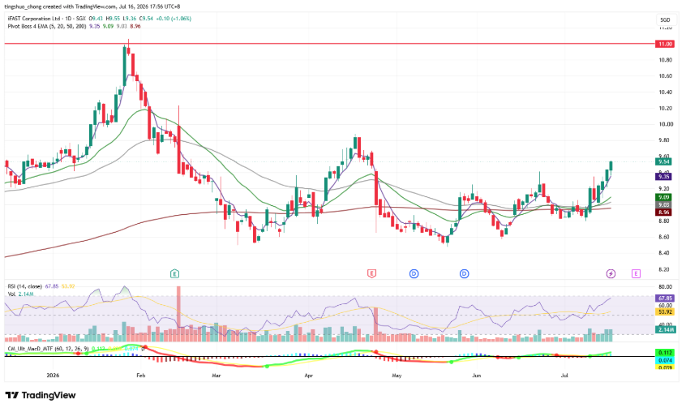Click the purple 9.35 EMA price label
686x408 pixels.
pyautogui.click(x=664, y=177)
